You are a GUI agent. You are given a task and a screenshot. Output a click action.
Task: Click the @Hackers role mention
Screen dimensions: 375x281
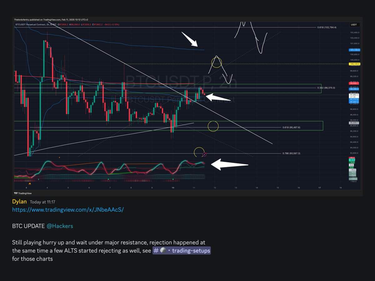pyautogui.click(x=60, y=226)
